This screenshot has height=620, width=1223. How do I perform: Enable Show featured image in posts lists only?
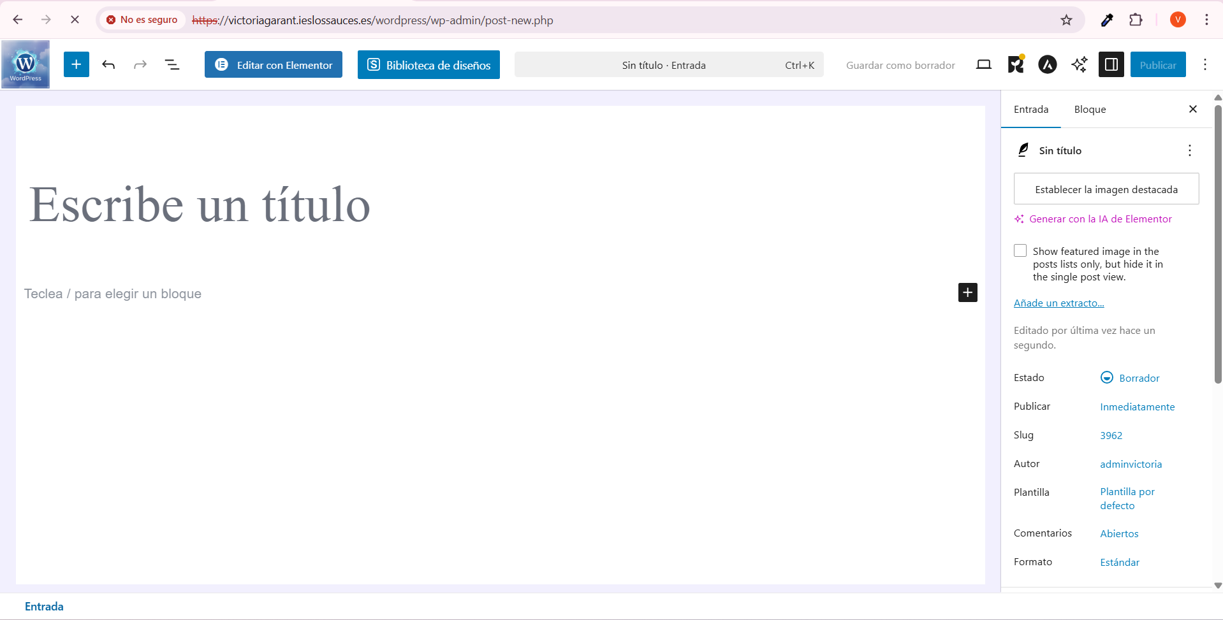[x=1020, y=251]
